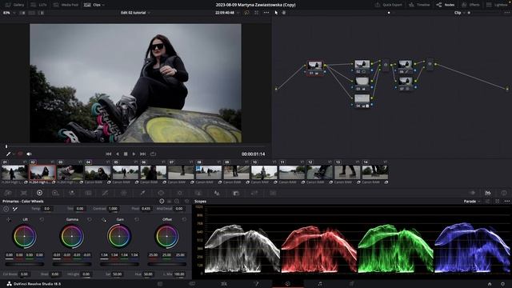Open the Tracker palette

point(179,193)
